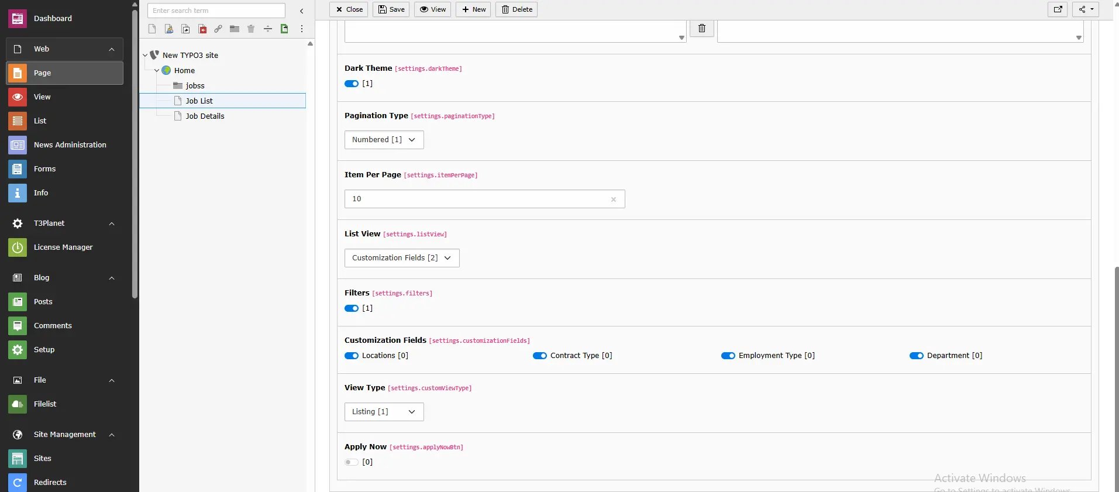Open the List module
1119x492 pixels.
tap(64, 121)
